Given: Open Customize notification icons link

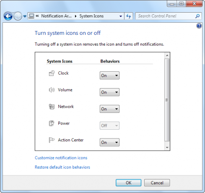Looking at the screenshot, I should pos(61,158).
